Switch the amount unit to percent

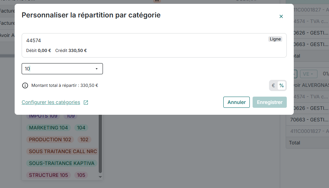(282, 85)
